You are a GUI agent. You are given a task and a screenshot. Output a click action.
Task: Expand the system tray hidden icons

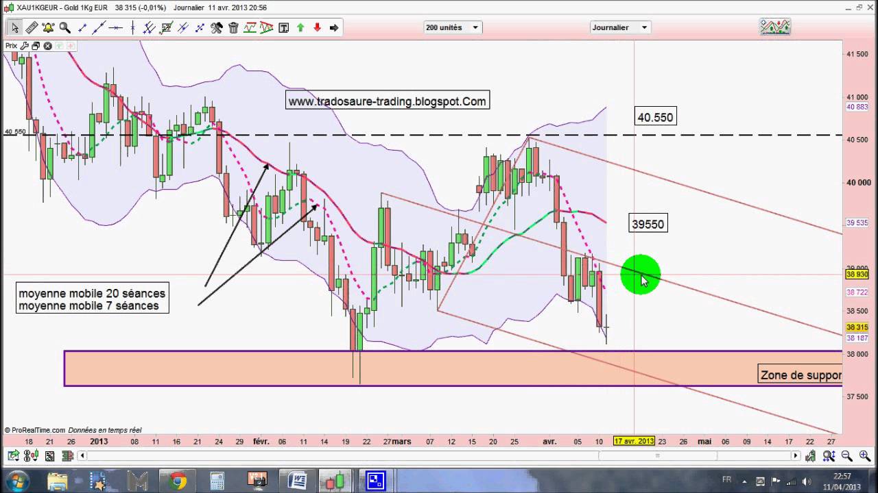coord(745,481)
